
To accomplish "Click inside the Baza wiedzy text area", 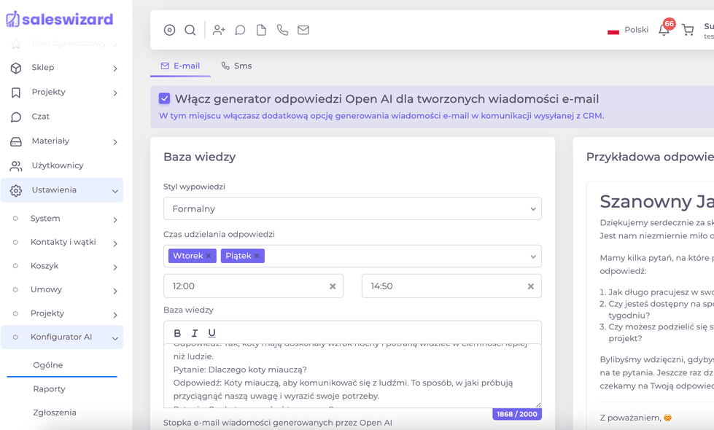I will coord(352,375).
